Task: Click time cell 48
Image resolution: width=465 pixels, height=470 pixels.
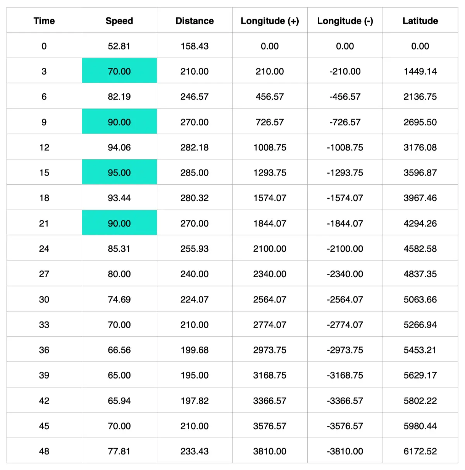Action: point(44,451)
